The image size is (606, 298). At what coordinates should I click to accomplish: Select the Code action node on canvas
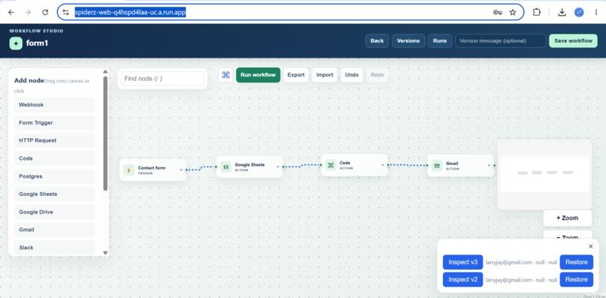click(354, 165)
